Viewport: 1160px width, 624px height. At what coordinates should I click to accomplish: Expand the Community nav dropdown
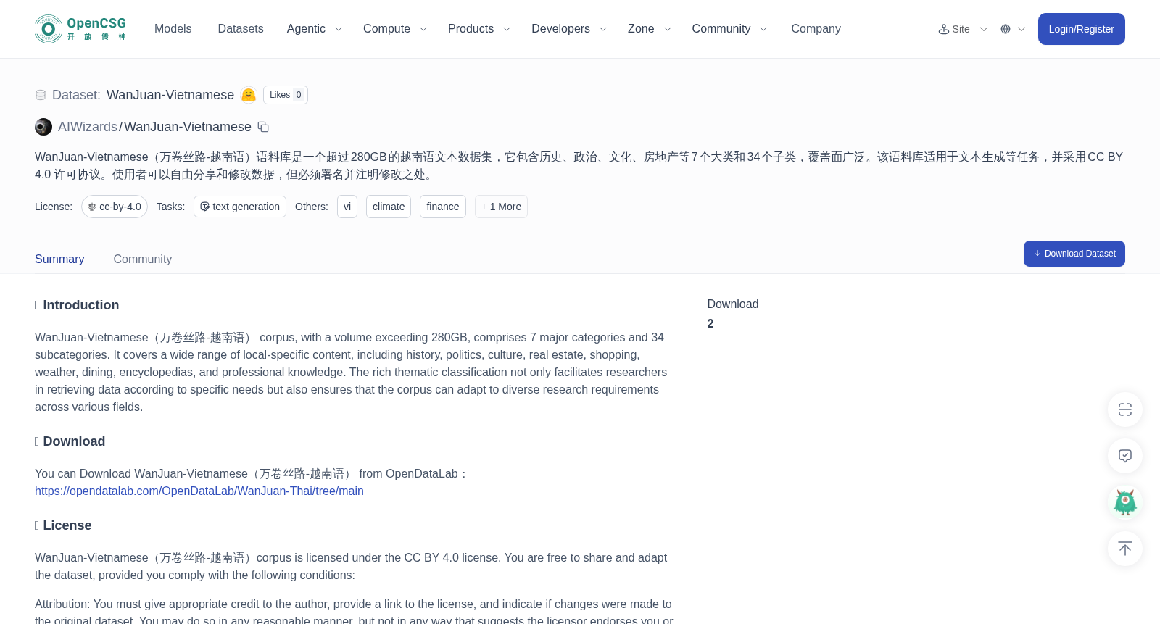pyautogui.click(x=729, y=29)
